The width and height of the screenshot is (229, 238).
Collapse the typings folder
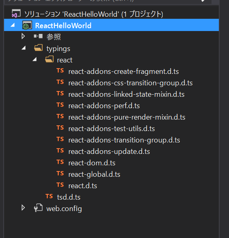24,48
